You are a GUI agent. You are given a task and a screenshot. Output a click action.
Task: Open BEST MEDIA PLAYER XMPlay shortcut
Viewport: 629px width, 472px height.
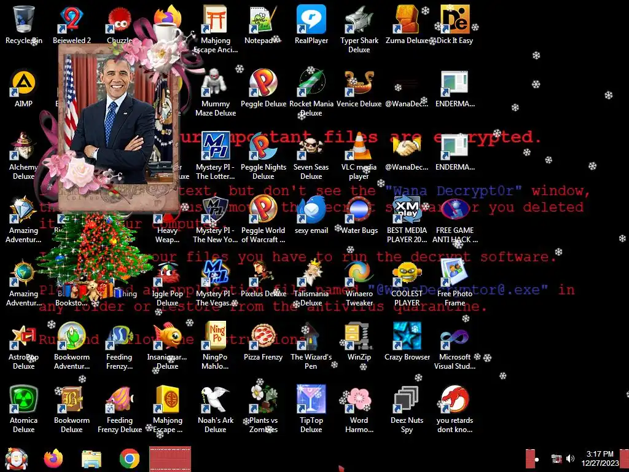click(x=407, y=219)
